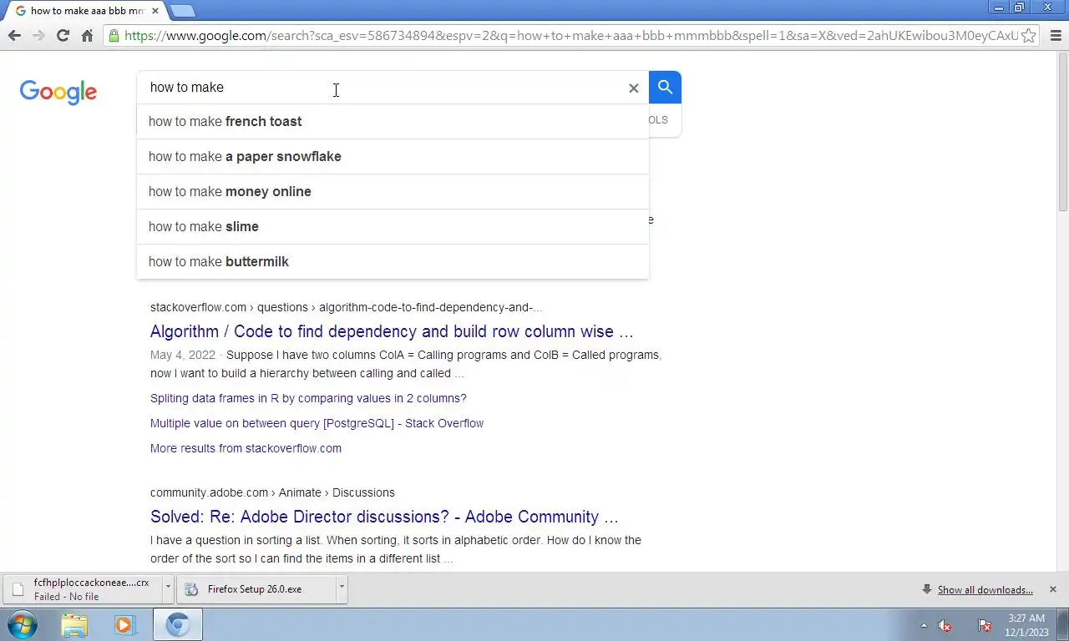The height and width of the screenshot is (641, 1069).
Task: Open the Google logo home link
Action: [58, 92]
